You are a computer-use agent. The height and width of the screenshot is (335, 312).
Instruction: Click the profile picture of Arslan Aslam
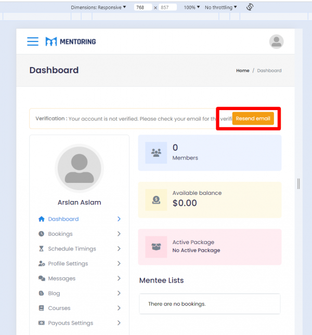coord(79,168)
